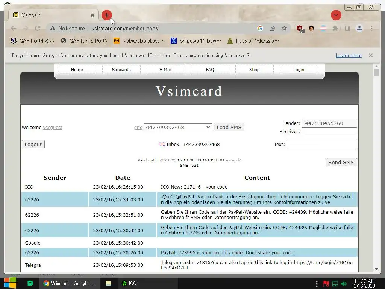This screenshot has width=385, height=289.
Task: Click the vertical scrollbar thumb
Action: point(376,73)
